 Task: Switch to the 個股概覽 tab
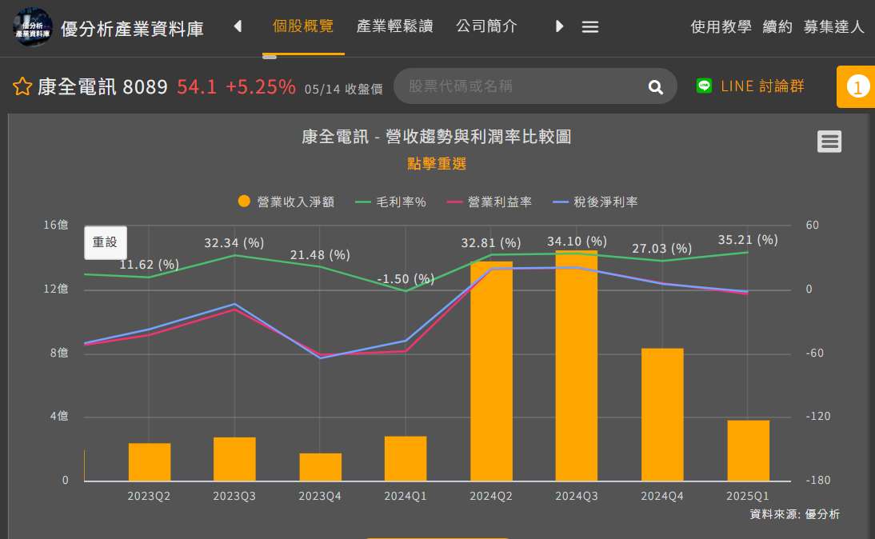coord(303,26)
